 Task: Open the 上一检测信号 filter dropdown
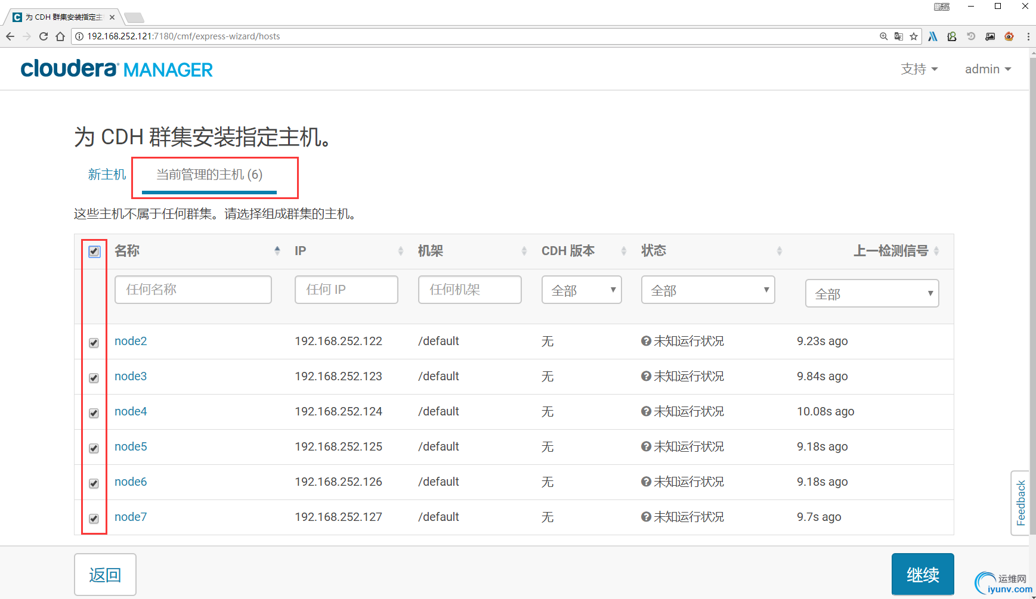point(872,293)
